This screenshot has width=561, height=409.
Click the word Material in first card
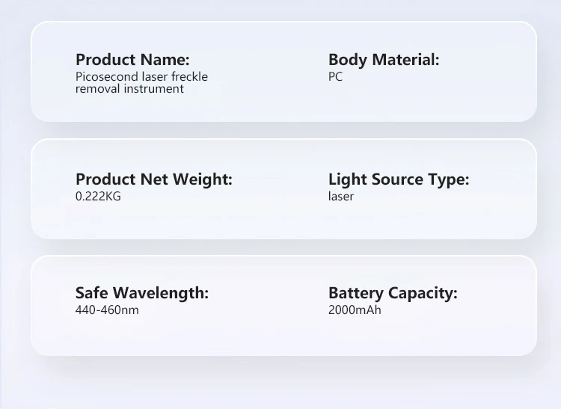[405, 59]
